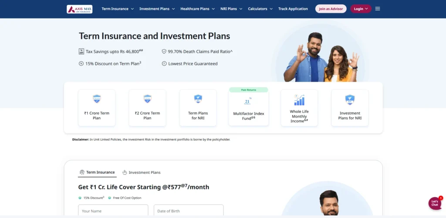Viewport: 446px width, 218px height.
Task: Click the 15% Discount on Term Plan text
Action: point(113,63)
